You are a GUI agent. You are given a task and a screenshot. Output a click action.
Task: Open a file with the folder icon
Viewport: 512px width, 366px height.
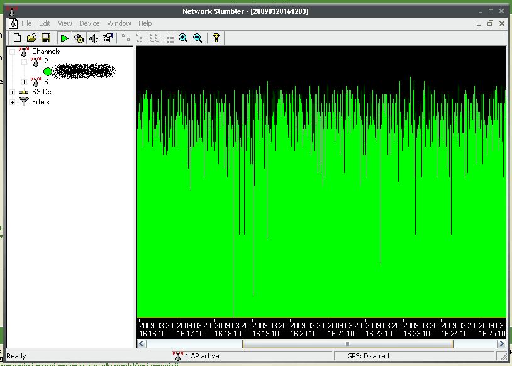coord(31,38)
